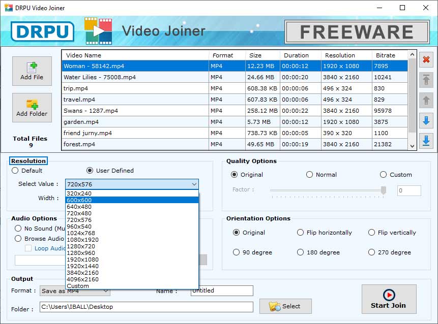Pick 4096x2160 from resolution list

[132, 279]
